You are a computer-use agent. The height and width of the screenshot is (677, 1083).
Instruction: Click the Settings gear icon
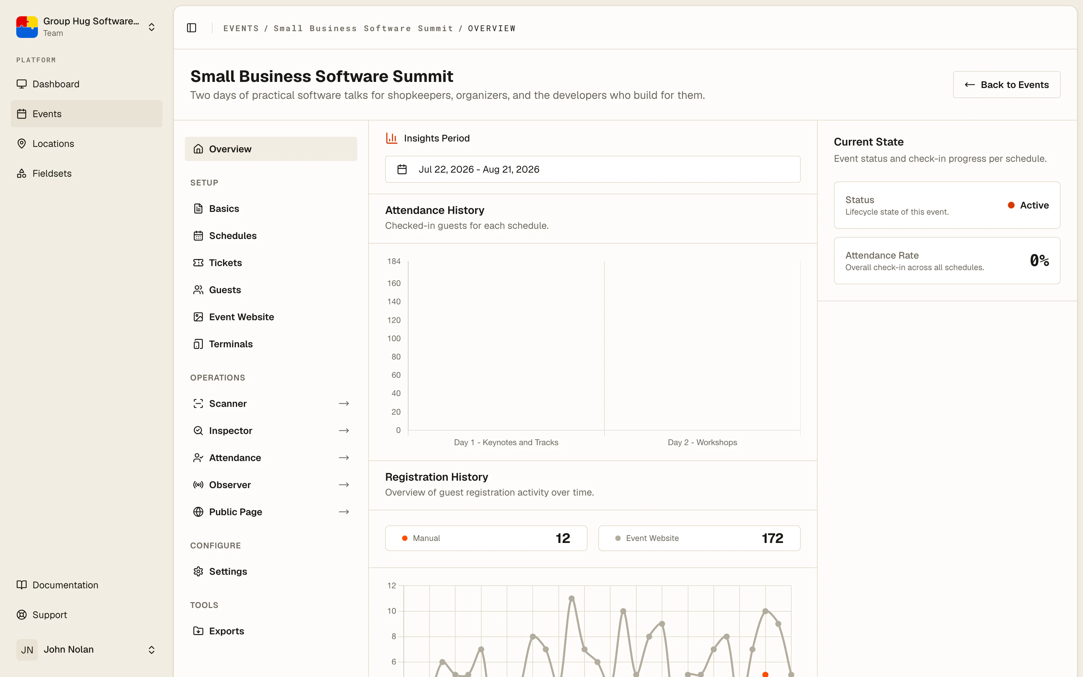pos(198,571)
